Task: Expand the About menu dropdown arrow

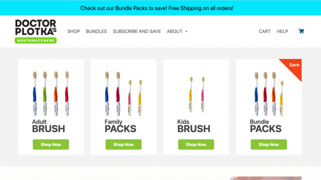Action: pyautogui.click(x=186, y=32)
